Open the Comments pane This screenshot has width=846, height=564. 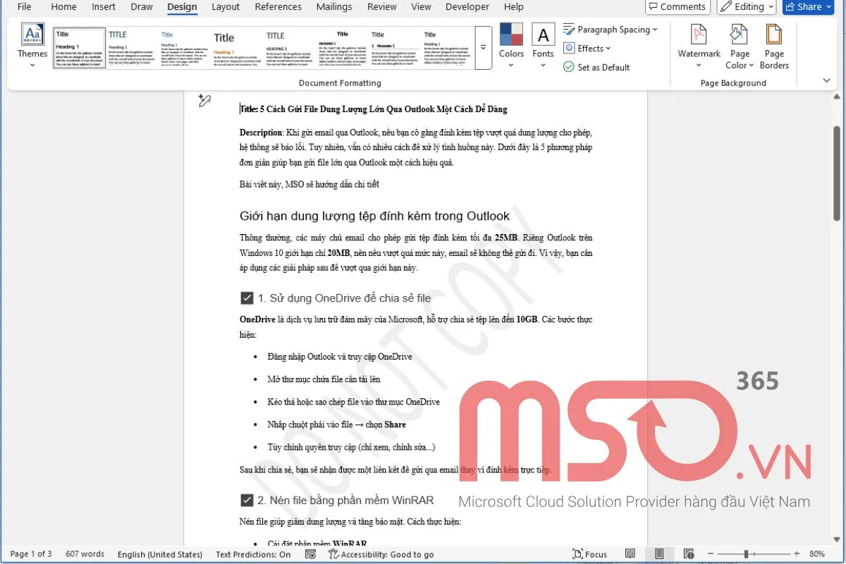tap(677, 6)
